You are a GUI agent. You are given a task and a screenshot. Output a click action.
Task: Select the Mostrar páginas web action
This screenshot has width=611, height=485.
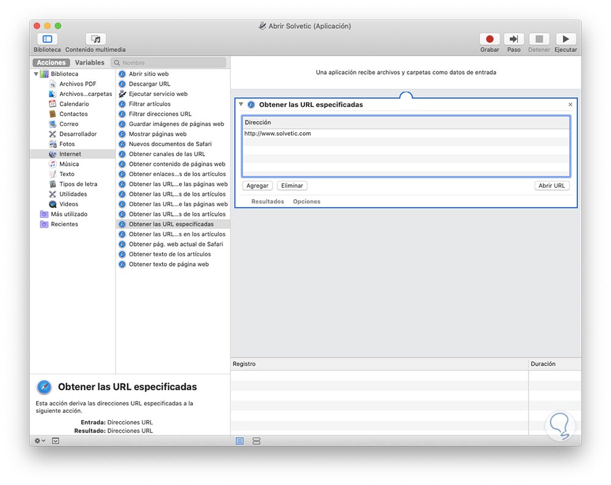click(x=158, y=134)
